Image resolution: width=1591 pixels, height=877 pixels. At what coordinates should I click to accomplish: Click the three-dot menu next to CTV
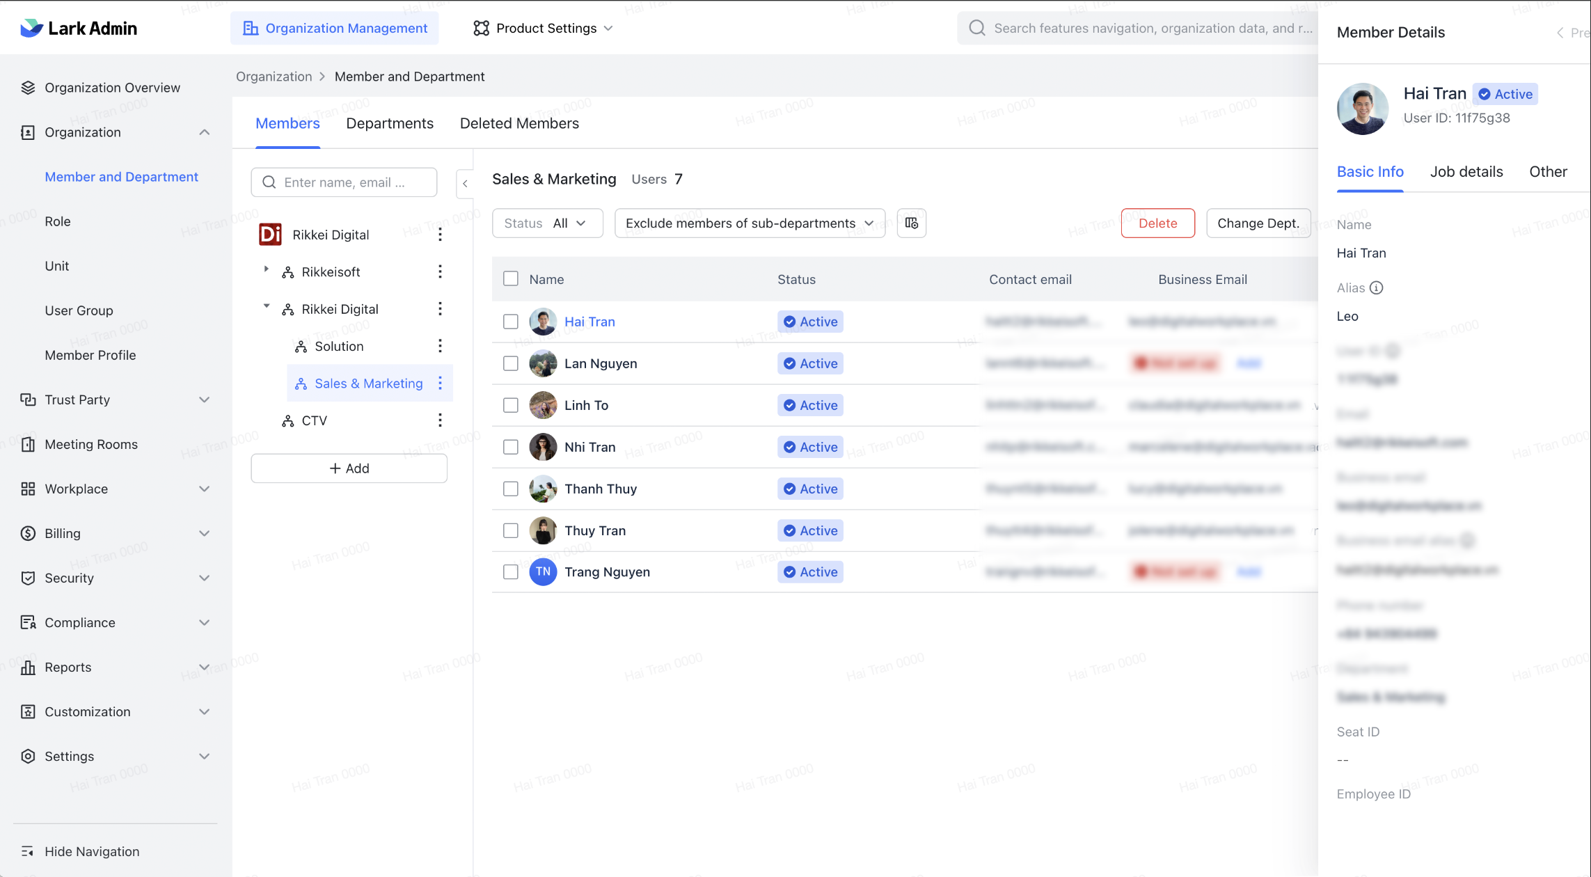[440, 420]
